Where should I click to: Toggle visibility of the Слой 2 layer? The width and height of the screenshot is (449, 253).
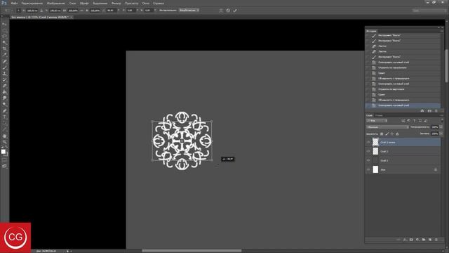pyautogui.click(x=368, y=151)
